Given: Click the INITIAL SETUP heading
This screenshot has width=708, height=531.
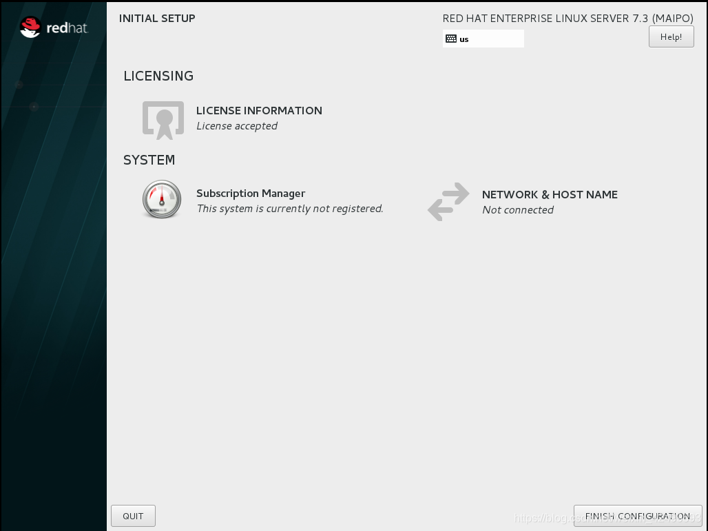Looking at the screenshot, I should 157,19.
